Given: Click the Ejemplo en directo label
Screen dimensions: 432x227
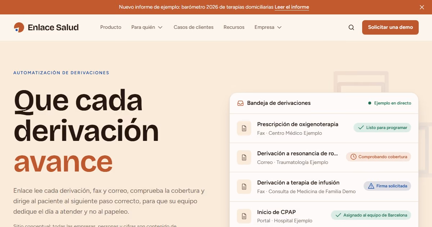Looking at the screenshot, I should [392, 103].
